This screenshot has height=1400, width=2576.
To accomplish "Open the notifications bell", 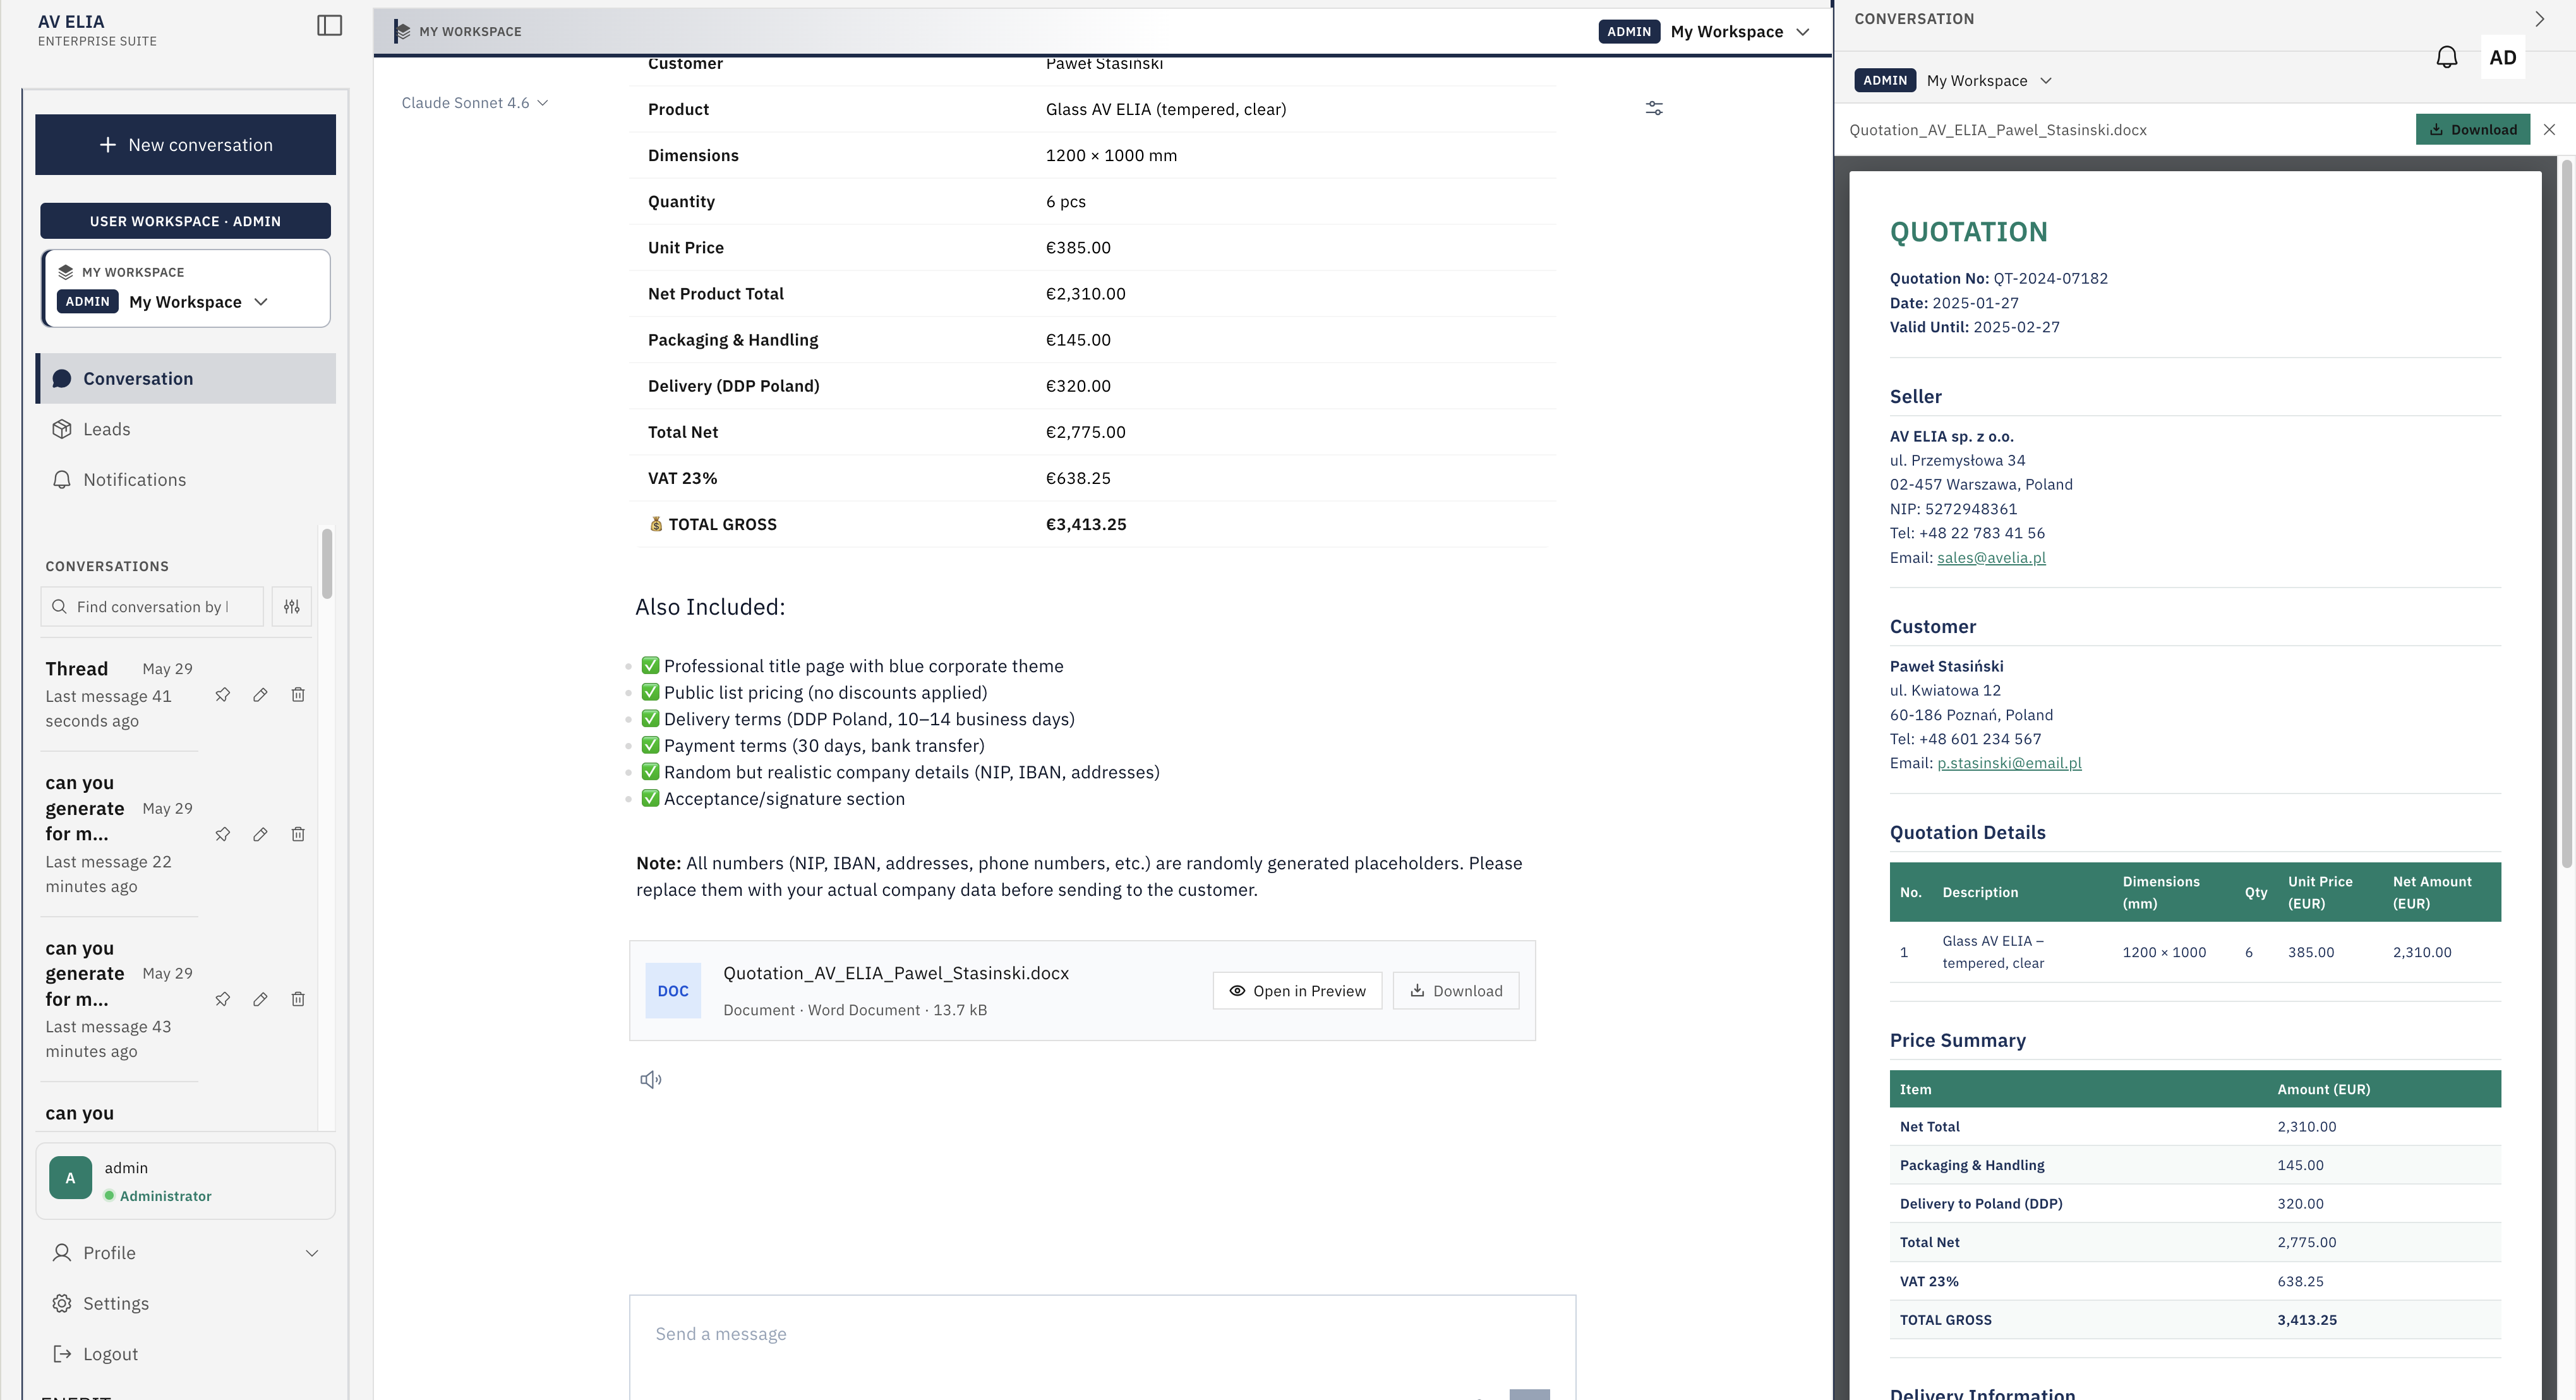I will [2447, 58].
